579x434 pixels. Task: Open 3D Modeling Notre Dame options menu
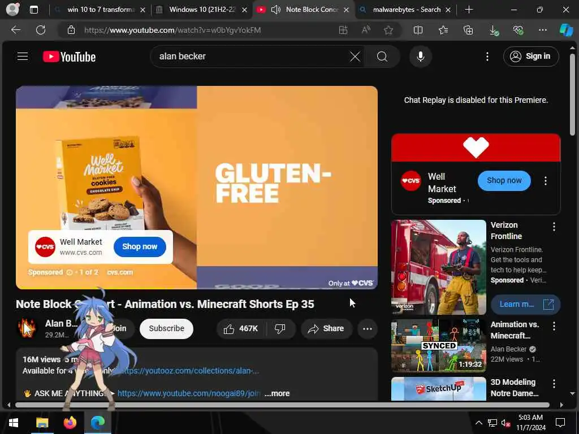(x=554, y=384)
